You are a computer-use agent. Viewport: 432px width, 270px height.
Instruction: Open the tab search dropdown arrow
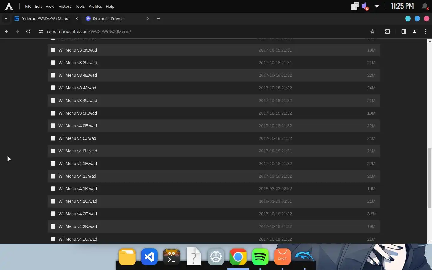click(6, 19)
